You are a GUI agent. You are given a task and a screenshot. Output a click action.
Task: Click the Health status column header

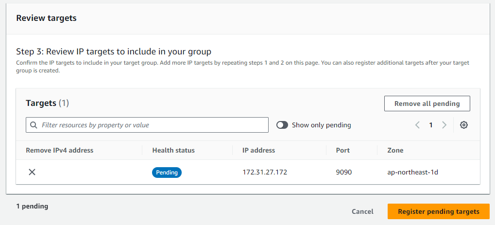[173, 151]
